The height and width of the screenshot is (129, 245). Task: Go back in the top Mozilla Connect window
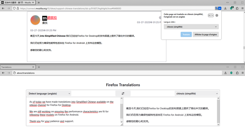tap(3, 8)
